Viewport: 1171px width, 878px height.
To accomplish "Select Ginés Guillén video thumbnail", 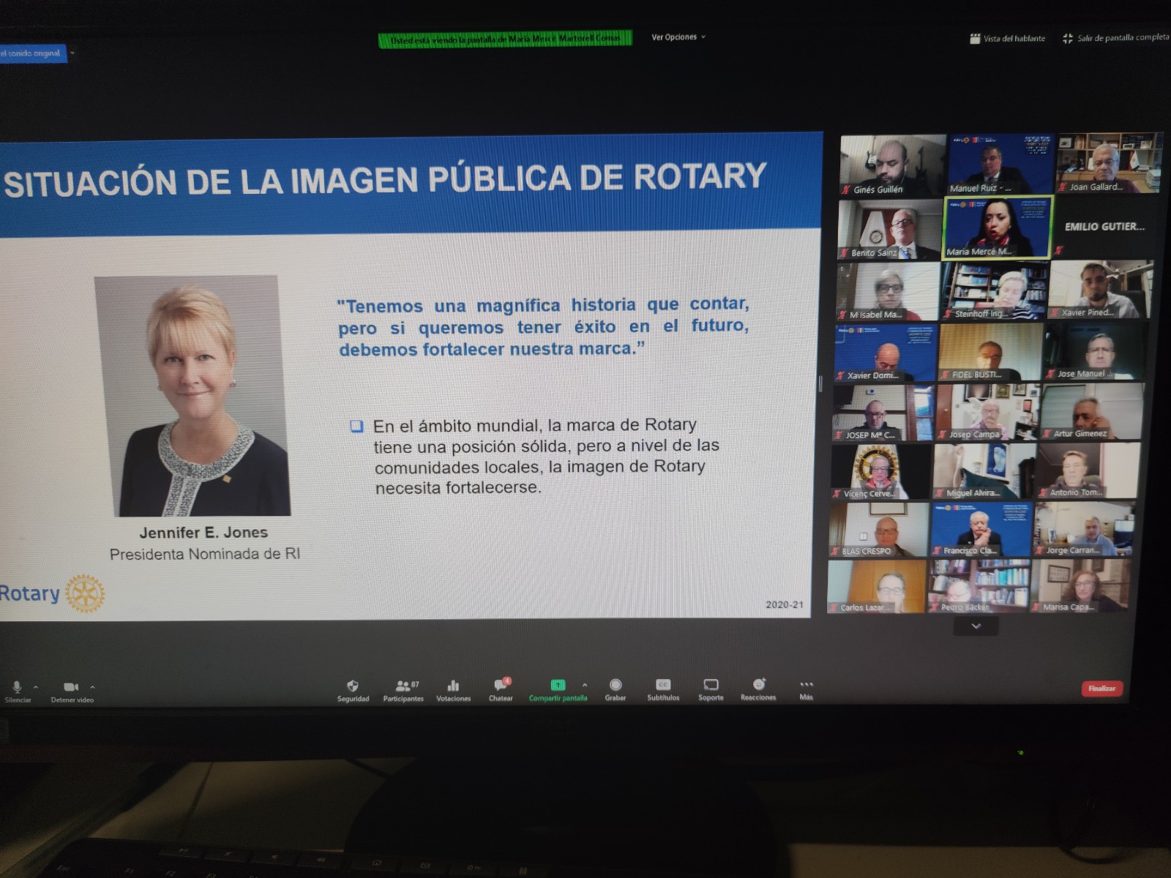I will tap(892, 165).
